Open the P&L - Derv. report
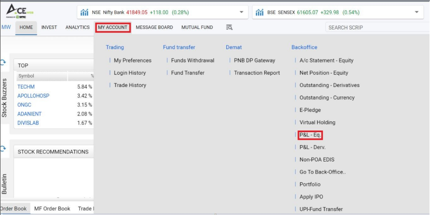 [312, 147]
